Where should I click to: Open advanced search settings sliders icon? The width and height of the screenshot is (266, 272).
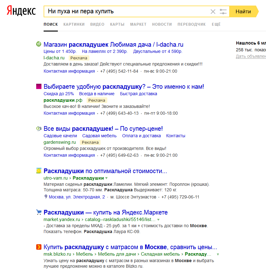[223, 12]
